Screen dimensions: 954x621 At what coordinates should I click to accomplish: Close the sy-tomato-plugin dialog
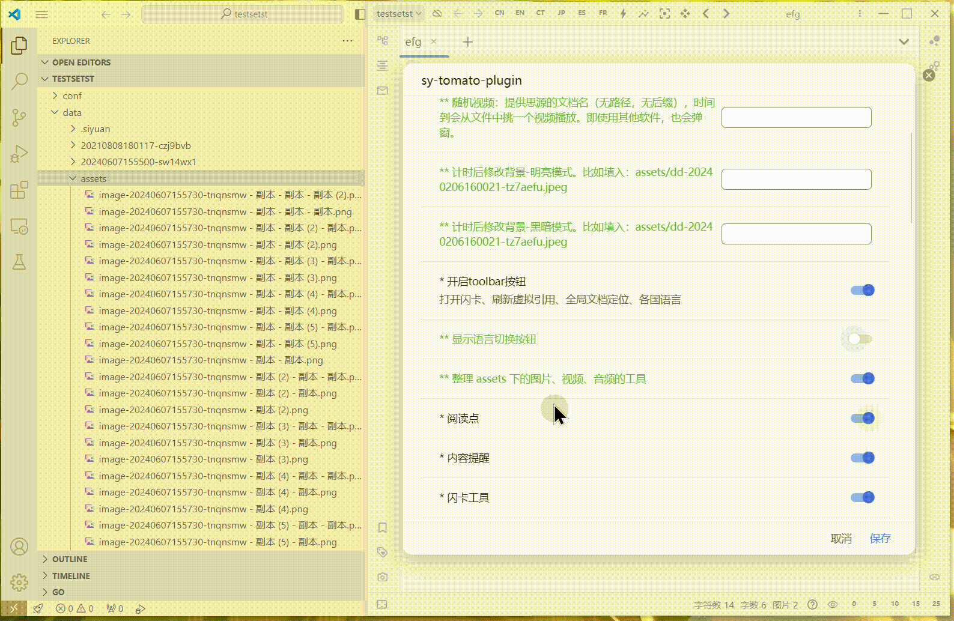[929, 75]
